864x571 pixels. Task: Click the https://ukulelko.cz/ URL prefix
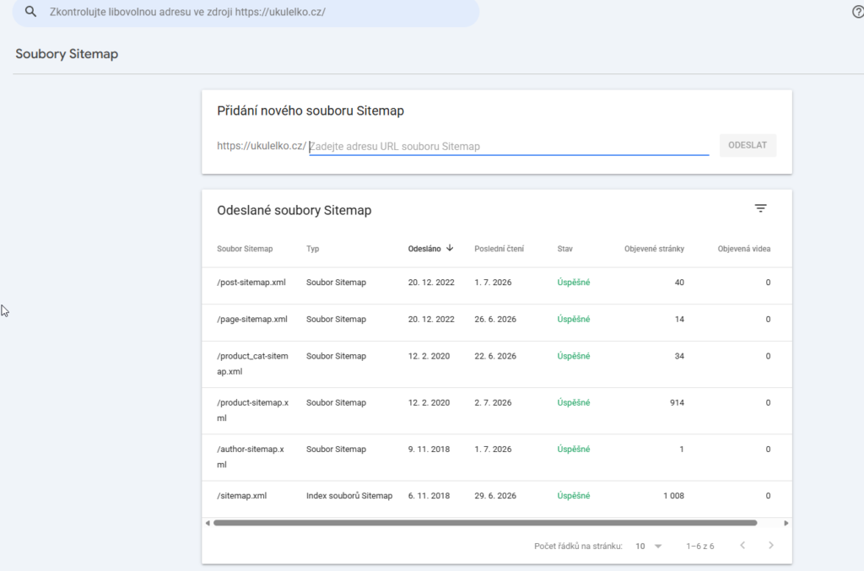pos(262,146)
